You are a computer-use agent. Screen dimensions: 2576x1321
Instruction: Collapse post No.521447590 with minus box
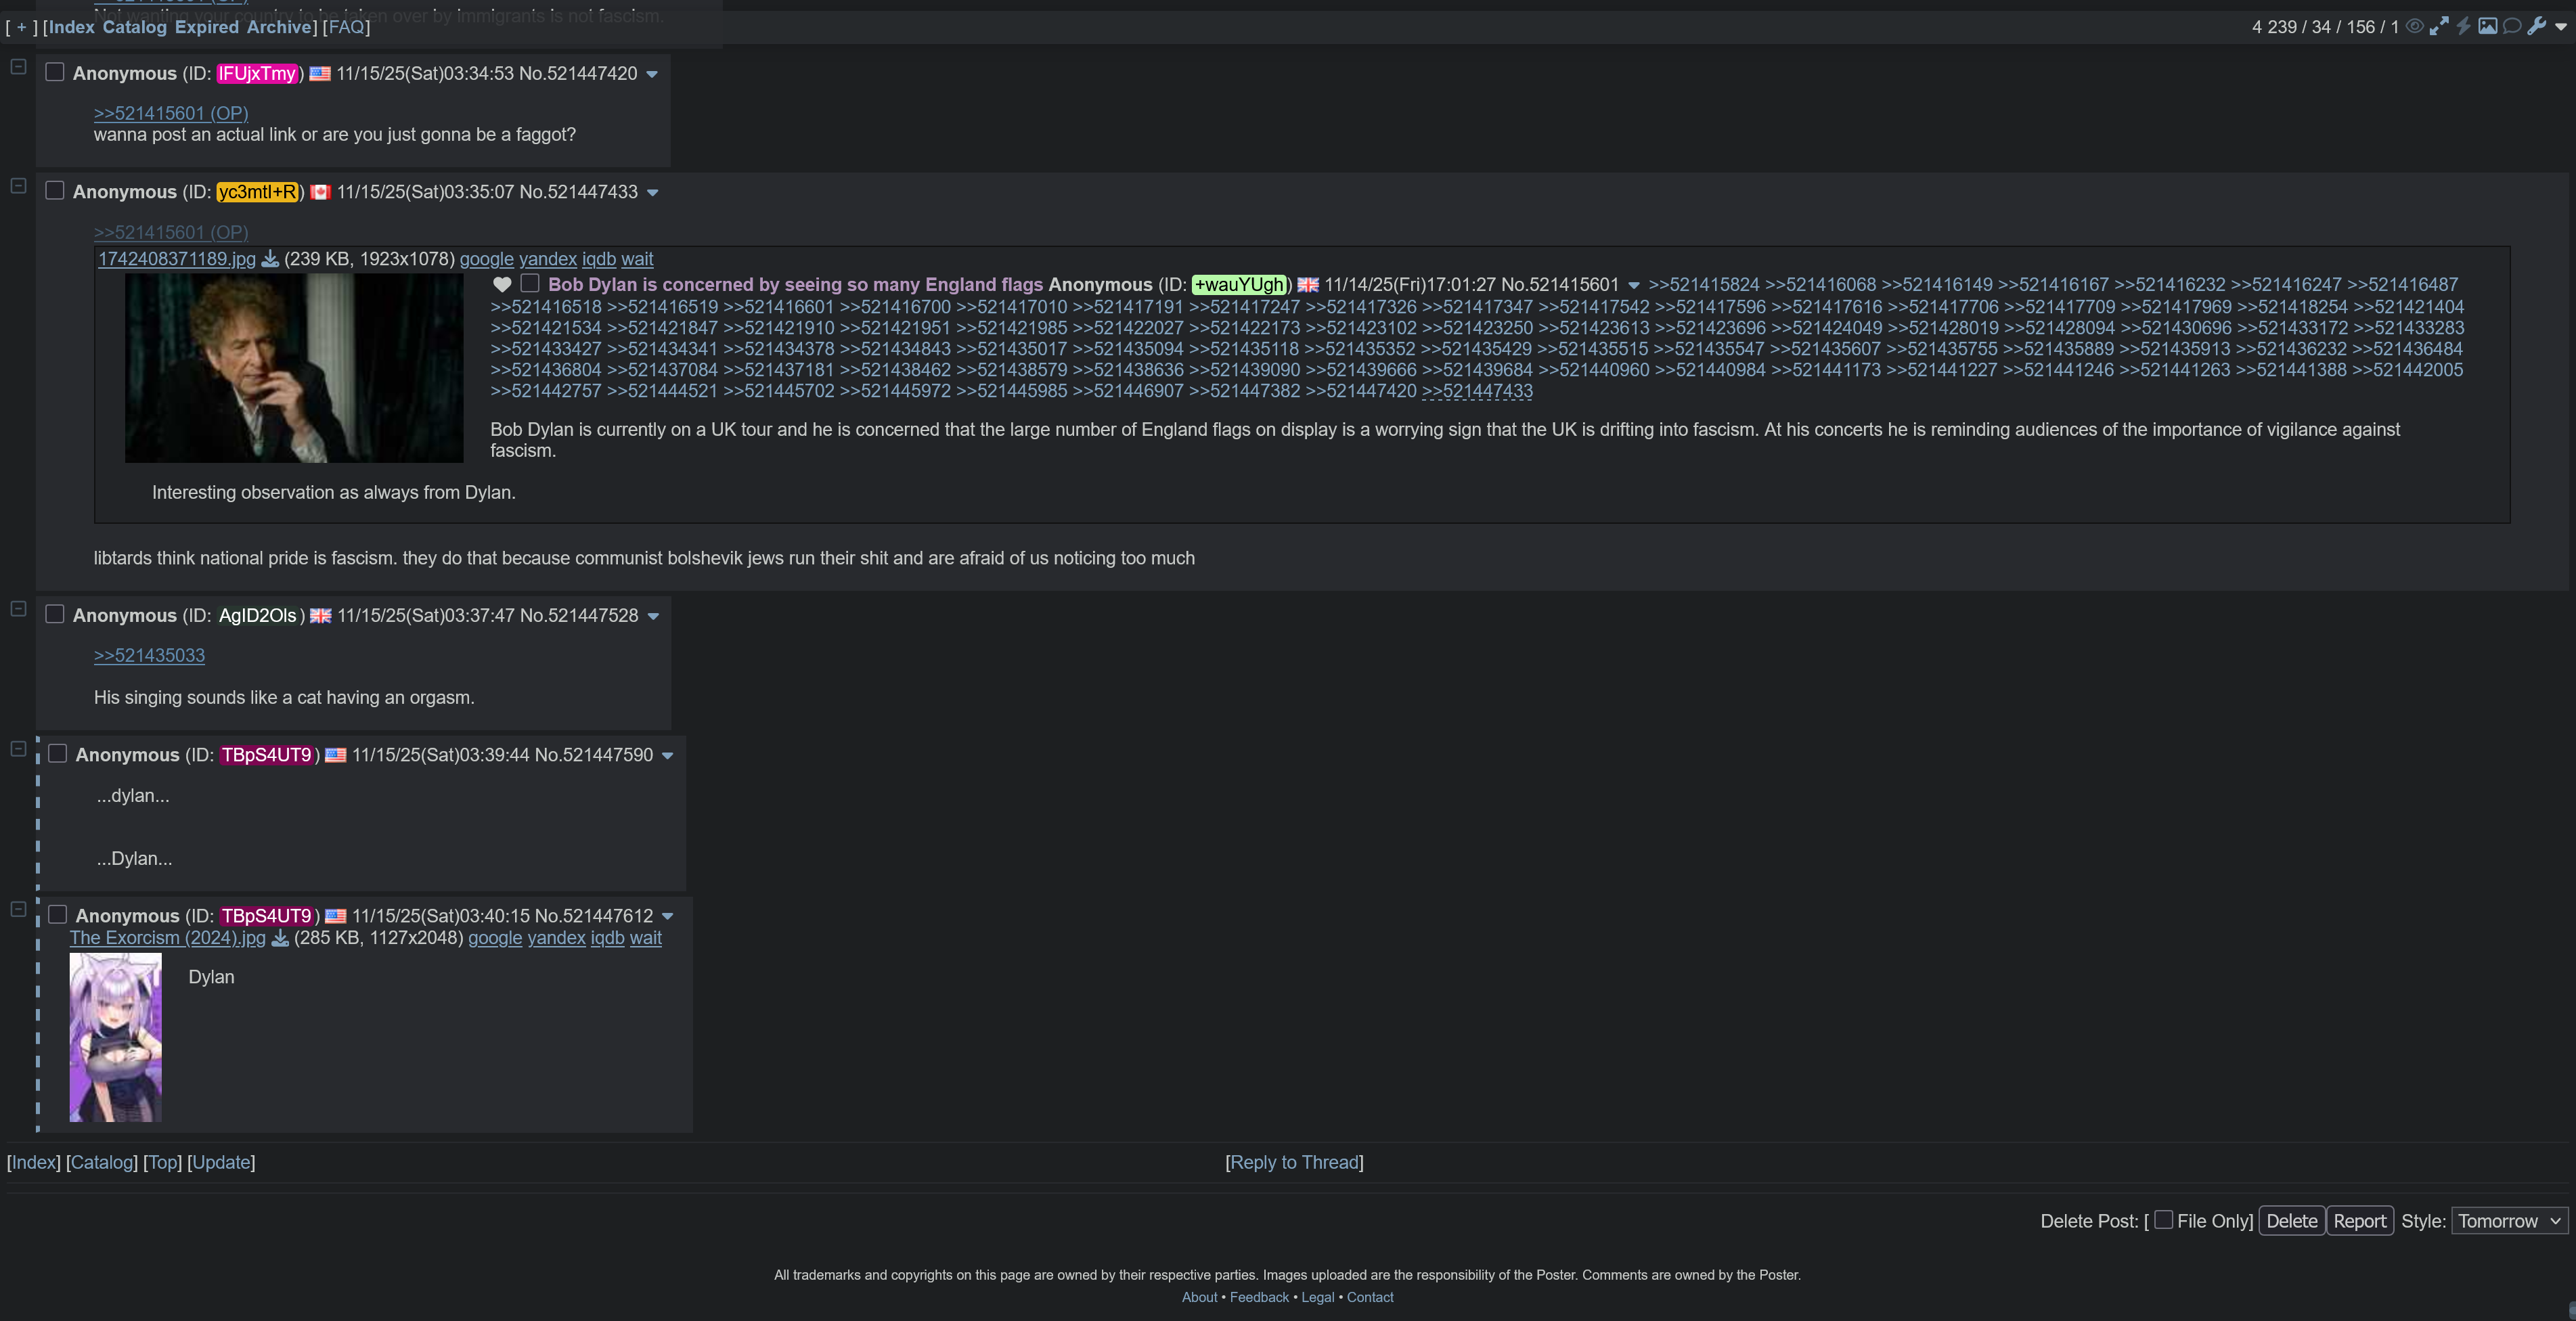tap(18, 749)
